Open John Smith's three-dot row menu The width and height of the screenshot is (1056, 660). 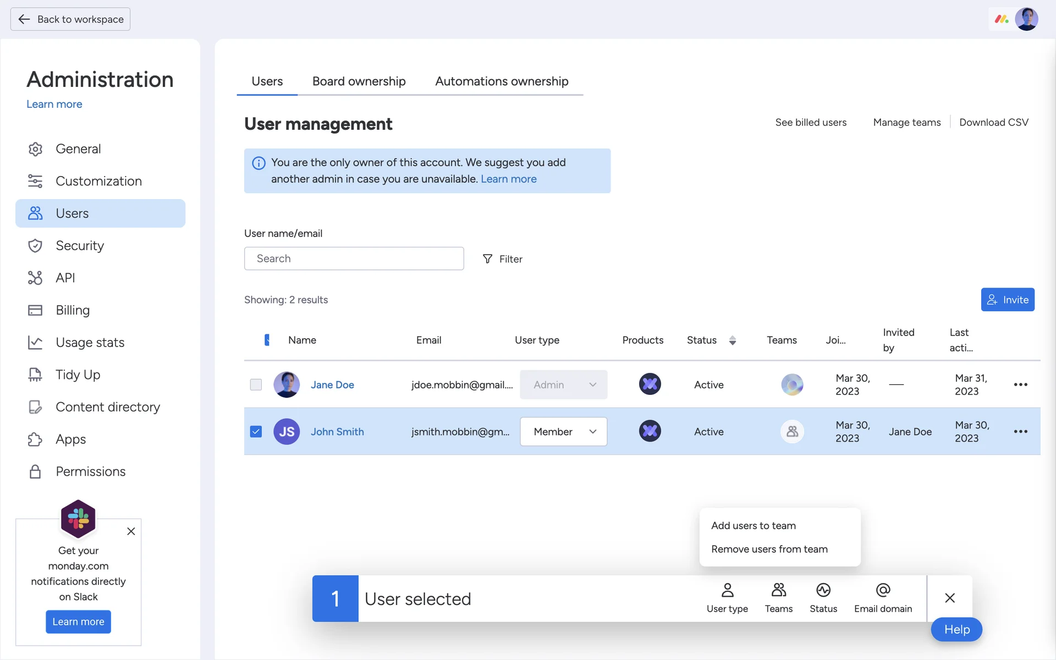[1020, 432]
